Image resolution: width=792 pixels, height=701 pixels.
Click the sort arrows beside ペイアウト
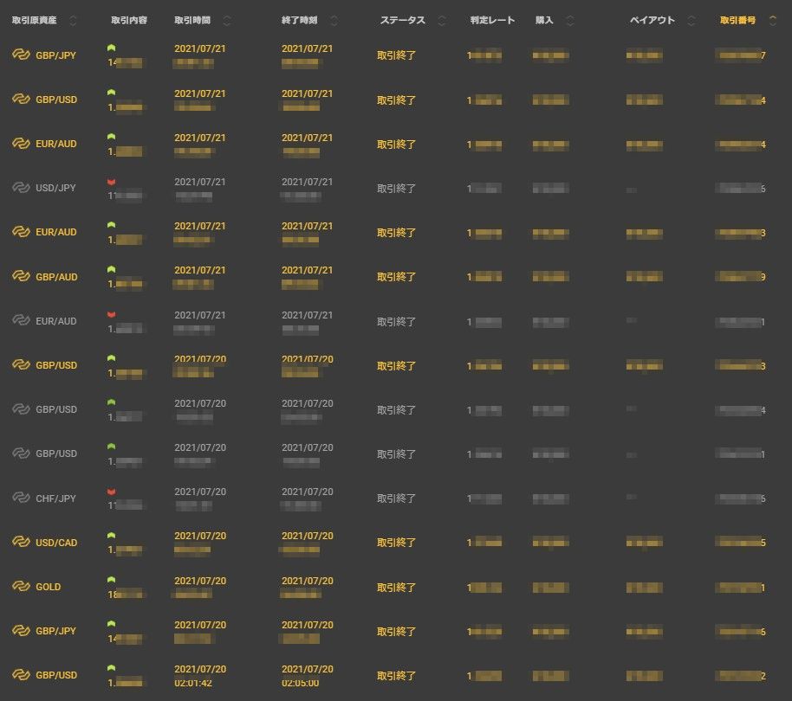click(691, 20)
